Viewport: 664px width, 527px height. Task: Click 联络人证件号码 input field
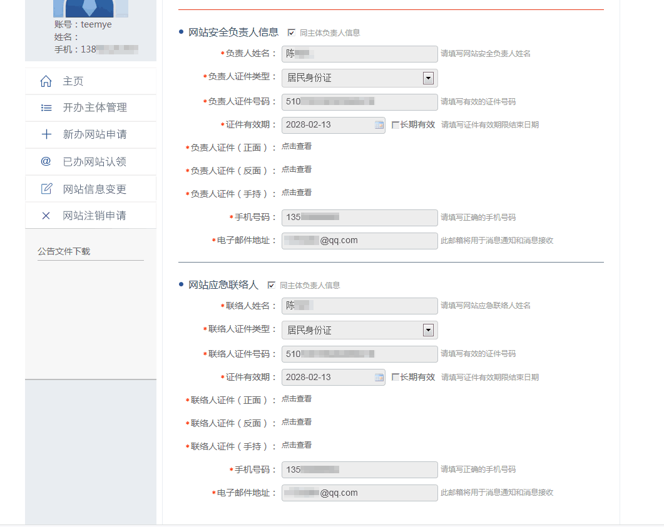tap(359, 354)
